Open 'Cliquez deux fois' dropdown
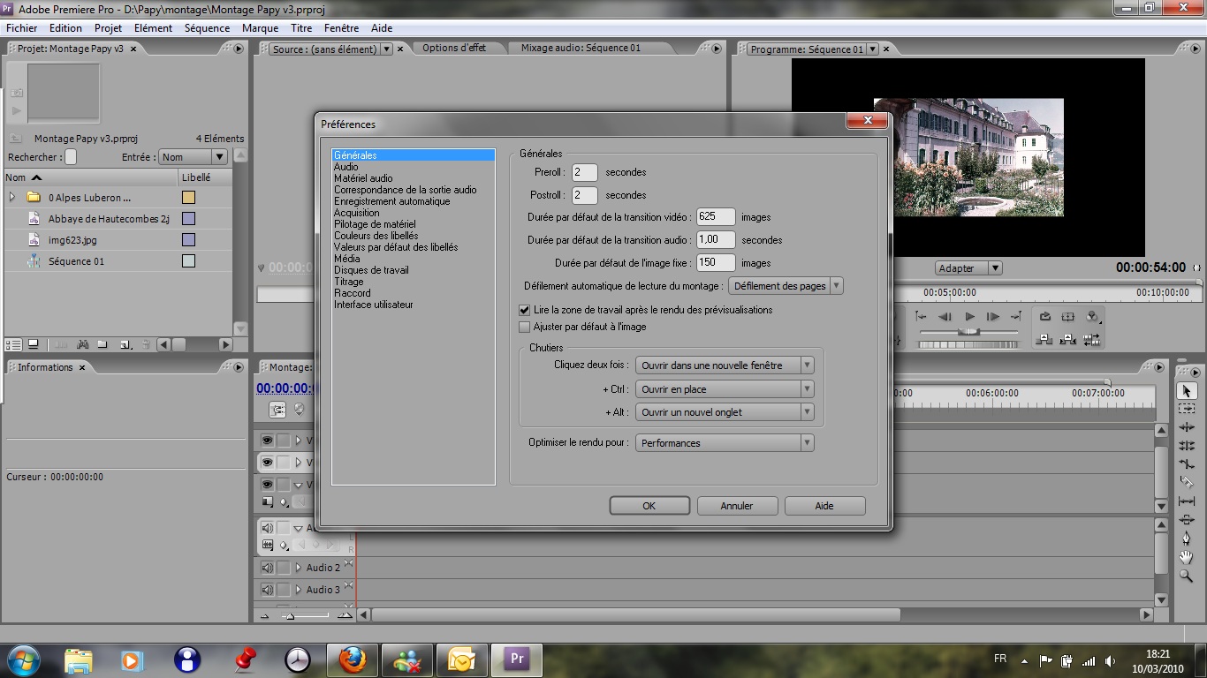1207x678 pixels. pos(725,365)
